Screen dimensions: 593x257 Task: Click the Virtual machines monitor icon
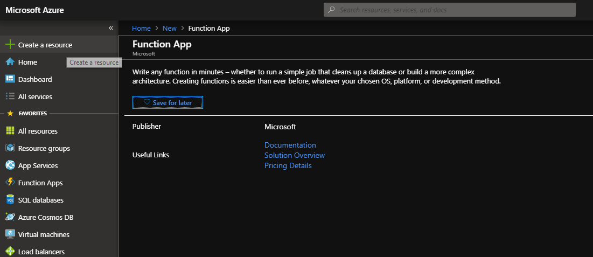pos(10,234)
